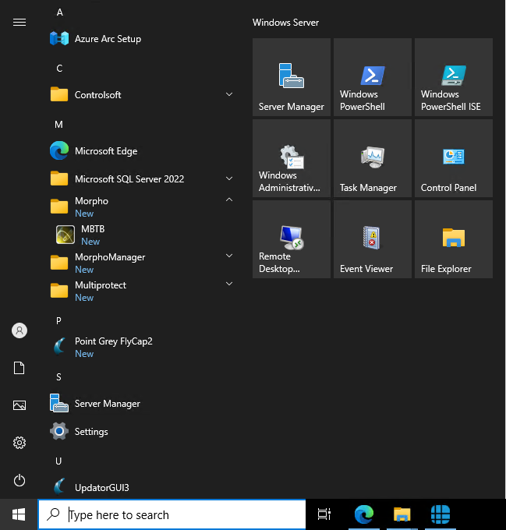Click the Windows Server tile group title
Image resolution: width=506 pixels, height=530 pixels.
tap(285, 23)
